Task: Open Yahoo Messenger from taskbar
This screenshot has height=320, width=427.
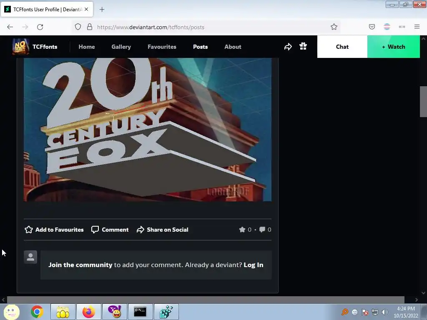Action: 115,312
